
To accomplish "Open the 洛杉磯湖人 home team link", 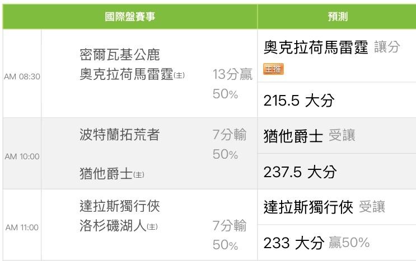I will (x=113, y=226).
